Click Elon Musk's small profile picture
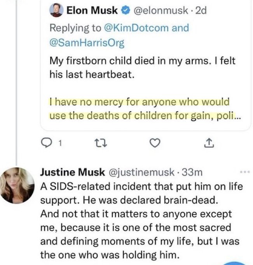Image resolution: width=253 pixels, height=265 pixels. coord(57,11)
